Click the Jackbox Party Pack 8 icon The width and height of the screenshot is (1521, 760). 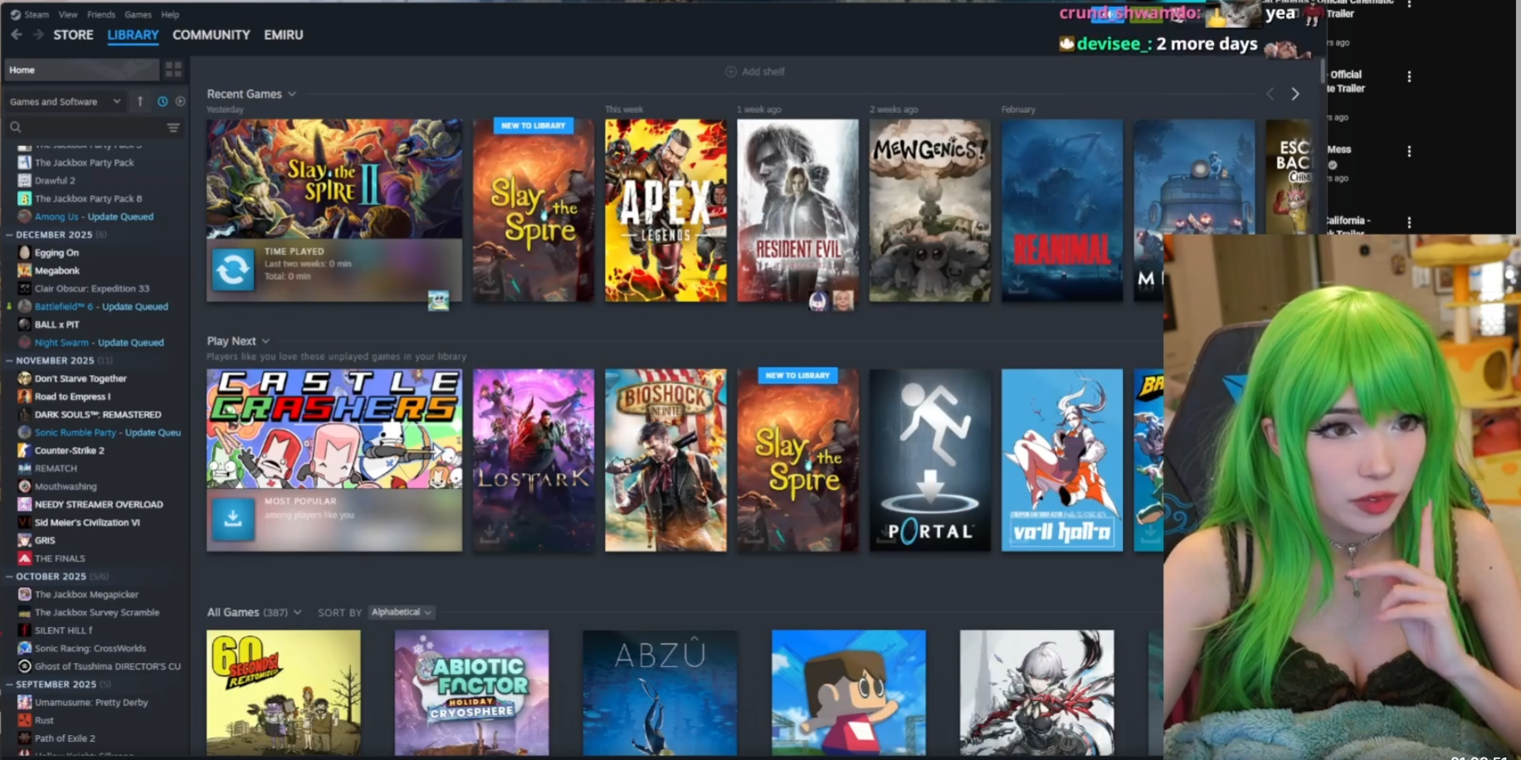[24, 198]
